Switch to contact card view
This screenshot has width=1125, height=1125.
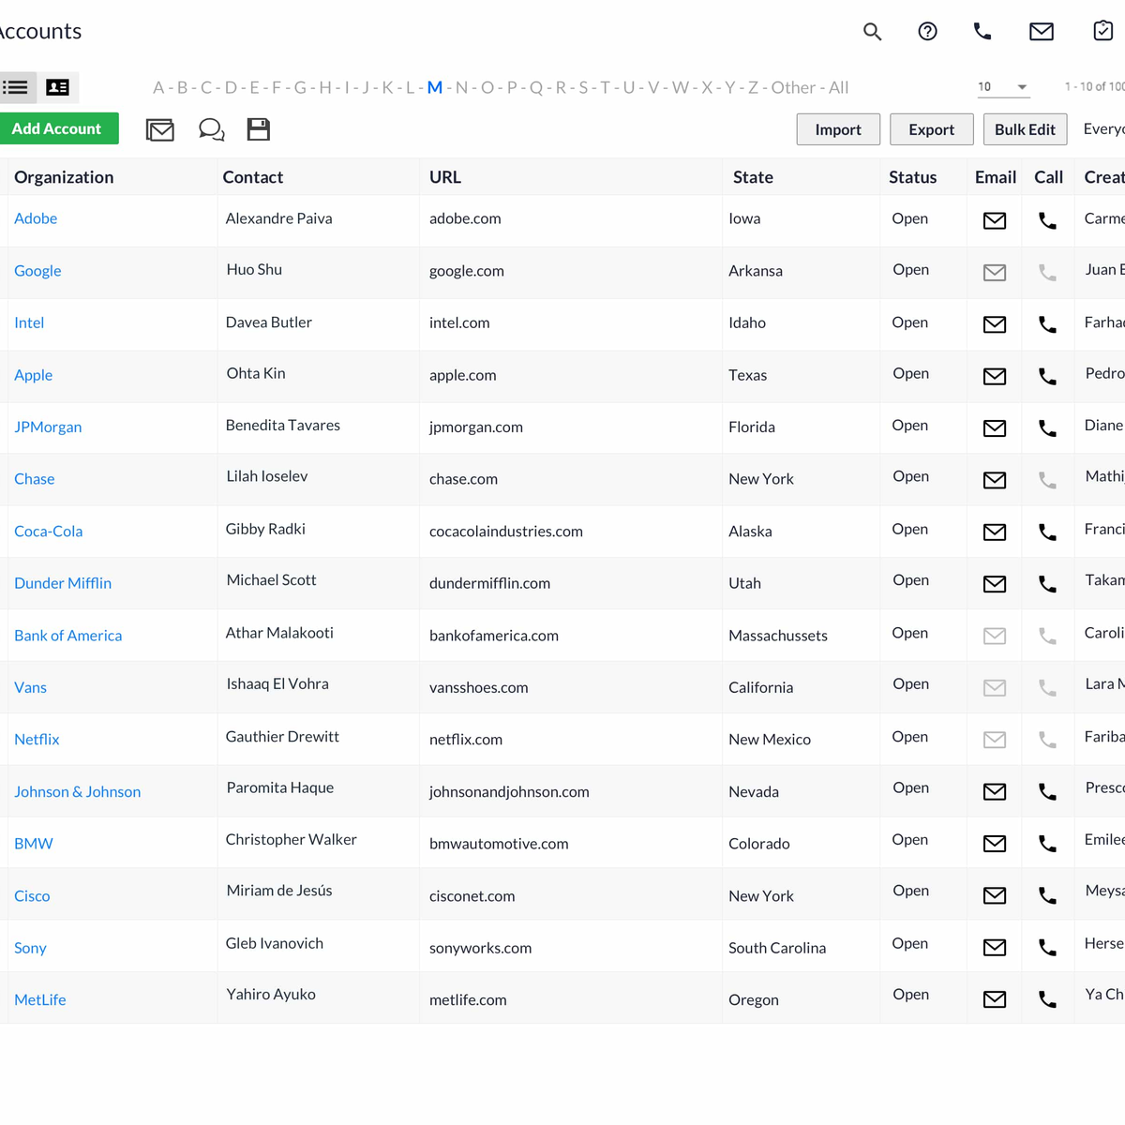(x=58, y=87)
